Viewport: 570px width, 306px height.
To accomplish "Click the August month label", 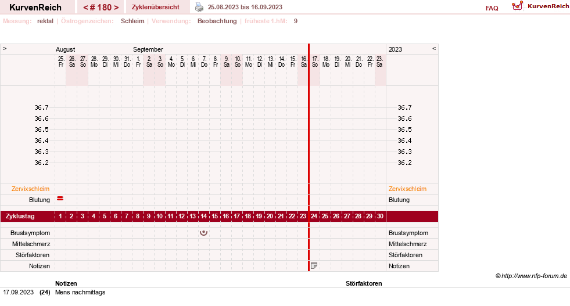I will point(65,49).
